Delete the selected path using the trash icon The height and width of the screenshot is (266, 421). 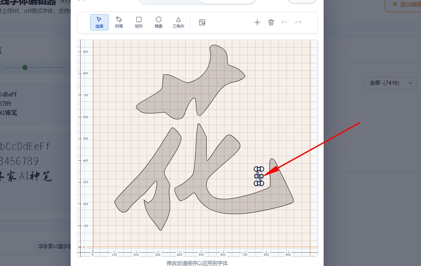pos(271,22)
